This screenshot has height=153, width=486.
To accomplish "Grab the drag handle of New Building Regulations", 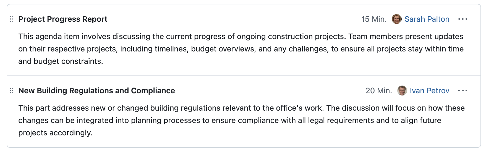I will (12, 91).
